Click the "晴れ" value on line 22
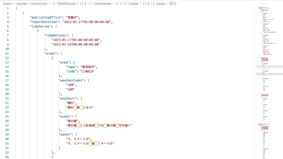 tap(70, 103)
